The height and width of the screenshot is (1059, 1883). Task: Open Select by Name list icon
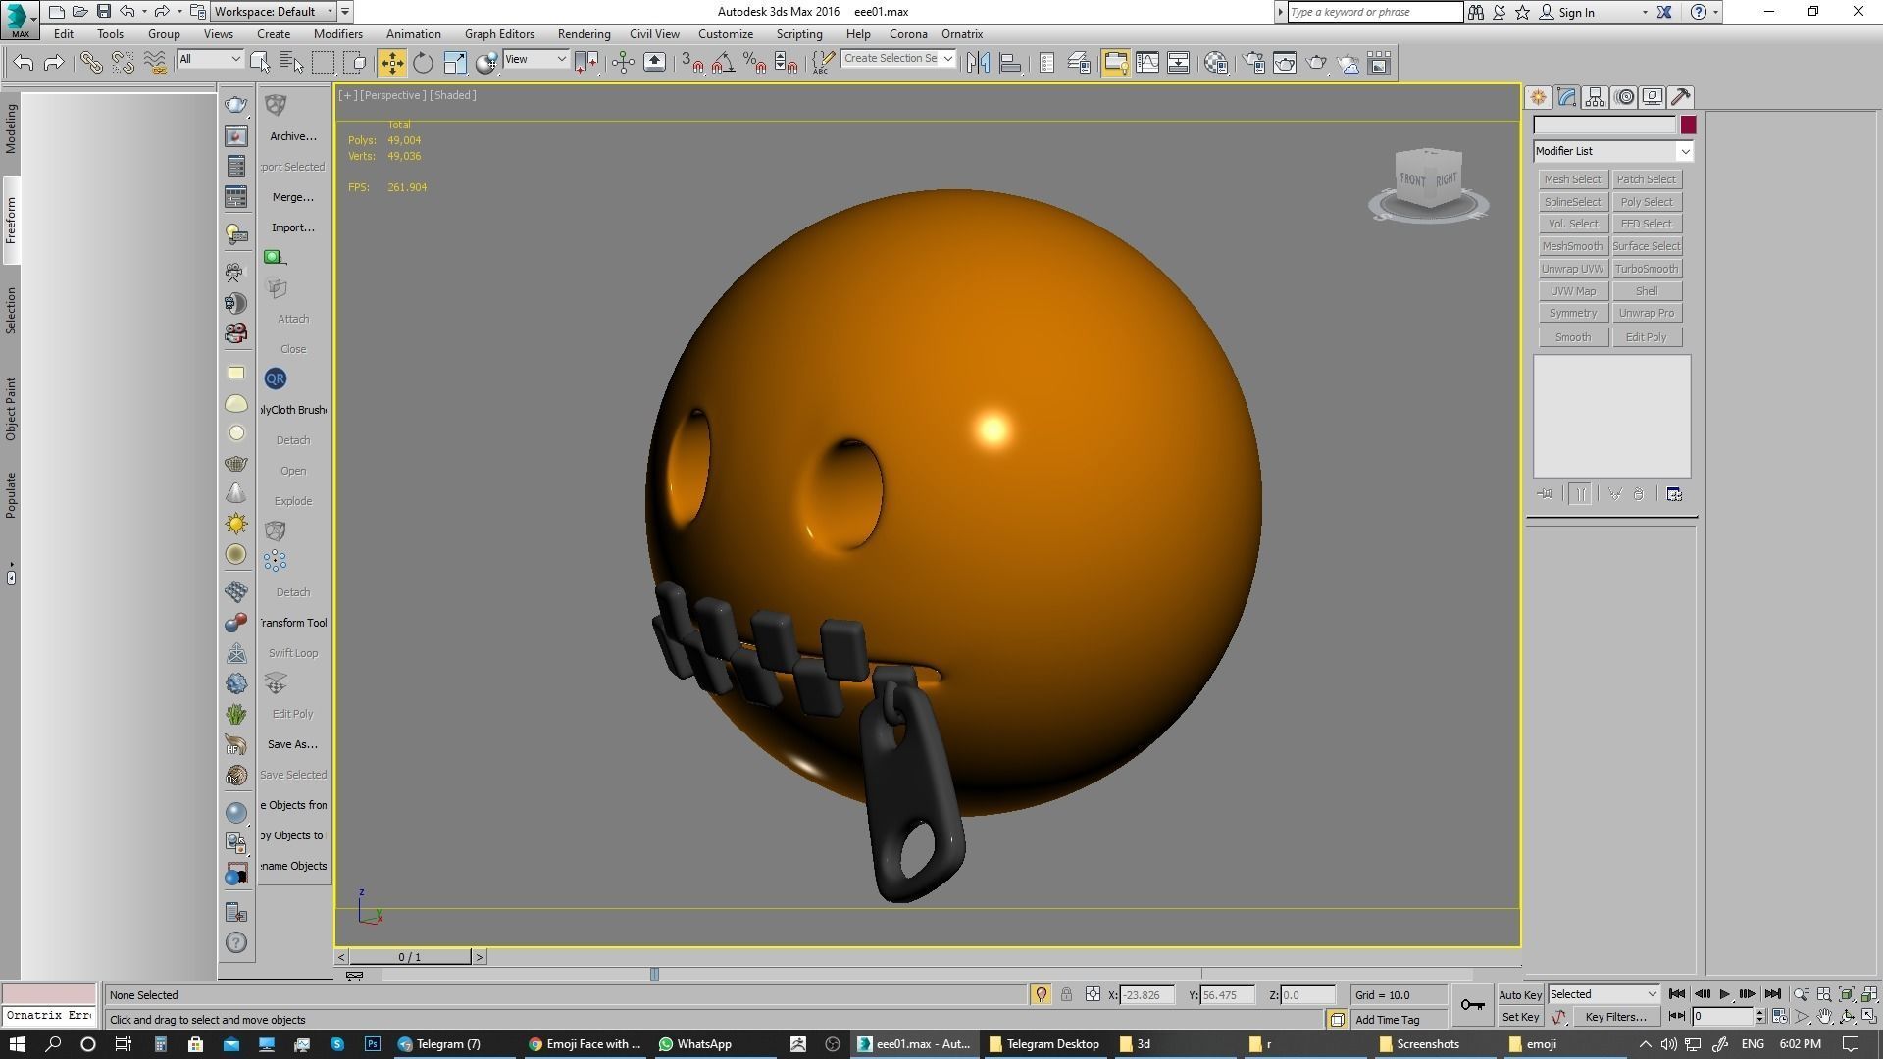coord(291,63)
